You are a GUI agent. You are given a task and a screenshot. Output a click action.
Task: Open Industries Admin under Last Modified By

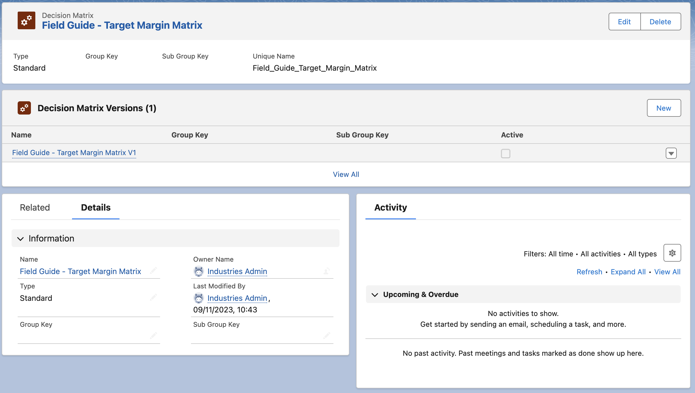(237, 298)
